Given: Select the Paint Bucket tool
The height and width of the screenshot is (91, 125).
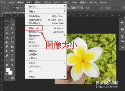Looking at the screenshot, I should (12, 46).
